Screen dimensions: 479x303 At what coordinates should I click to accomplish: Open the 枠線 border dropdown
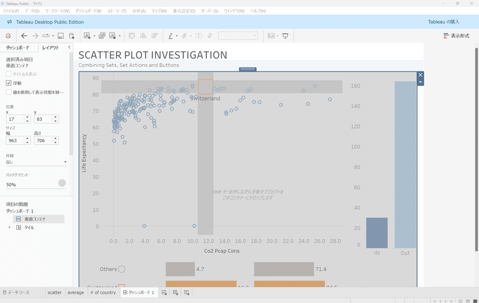(x=36, y=162)
